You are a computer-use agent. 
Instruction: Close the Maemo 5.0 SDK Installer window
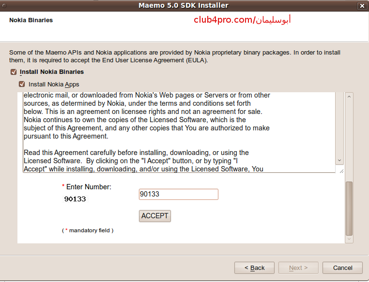(362, 6)
